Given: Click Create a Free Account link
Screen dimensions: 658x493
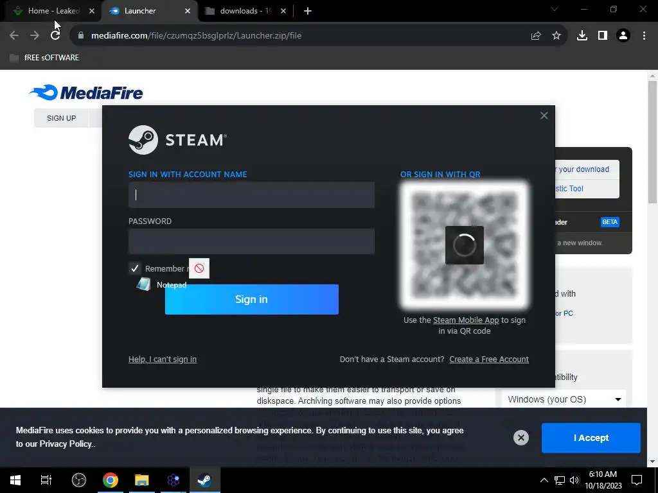Looking at the screenshot, I should point(489,359).
